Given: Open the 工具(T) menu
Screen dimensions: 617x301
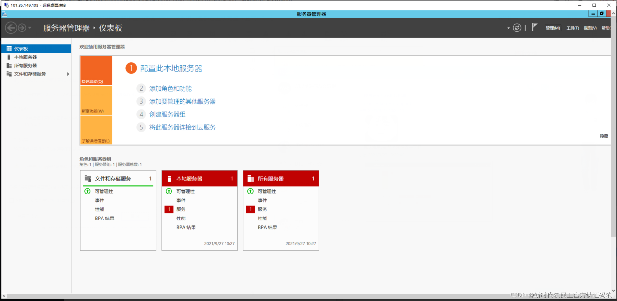Looking at the screenshot, I should point(572,28).
